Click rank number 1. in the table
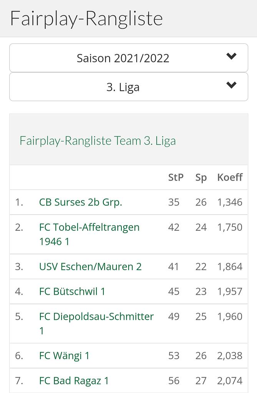Screen dimensions: 257x393 point(19,202)
